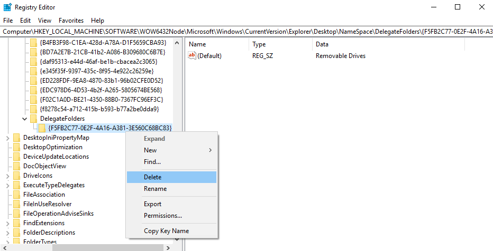493x251 pixels.
Task: Click the FileAssociation folder icon
Action: click(x=17, y=195)
